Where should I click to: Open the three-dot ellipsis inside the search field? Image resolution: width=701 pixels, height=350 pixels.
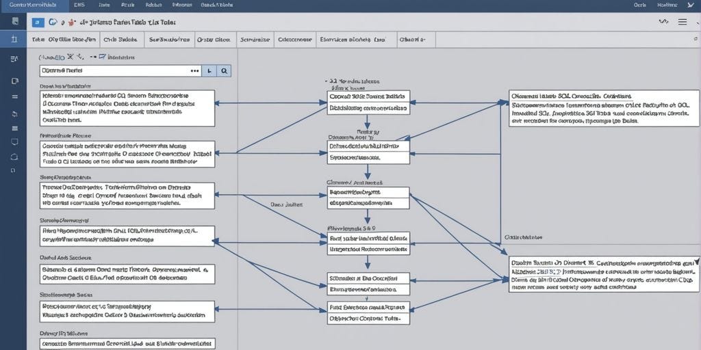pos(194,70)
